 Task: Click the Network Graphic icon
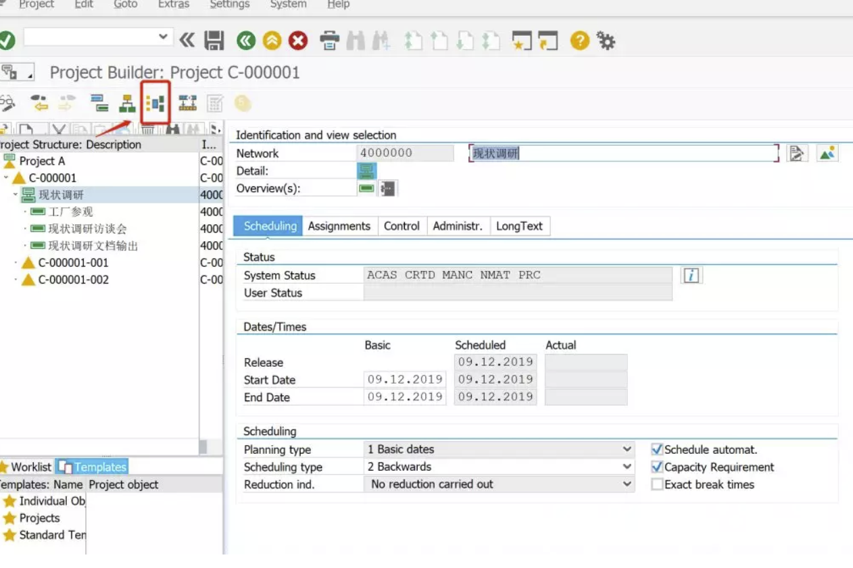[187, 103]
